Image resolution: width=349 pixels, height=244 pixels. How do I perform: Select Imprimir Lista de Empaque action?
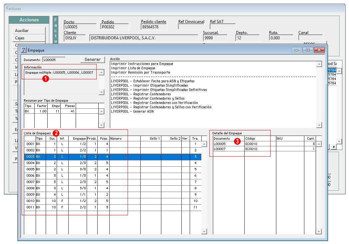(x=133, y=68)
